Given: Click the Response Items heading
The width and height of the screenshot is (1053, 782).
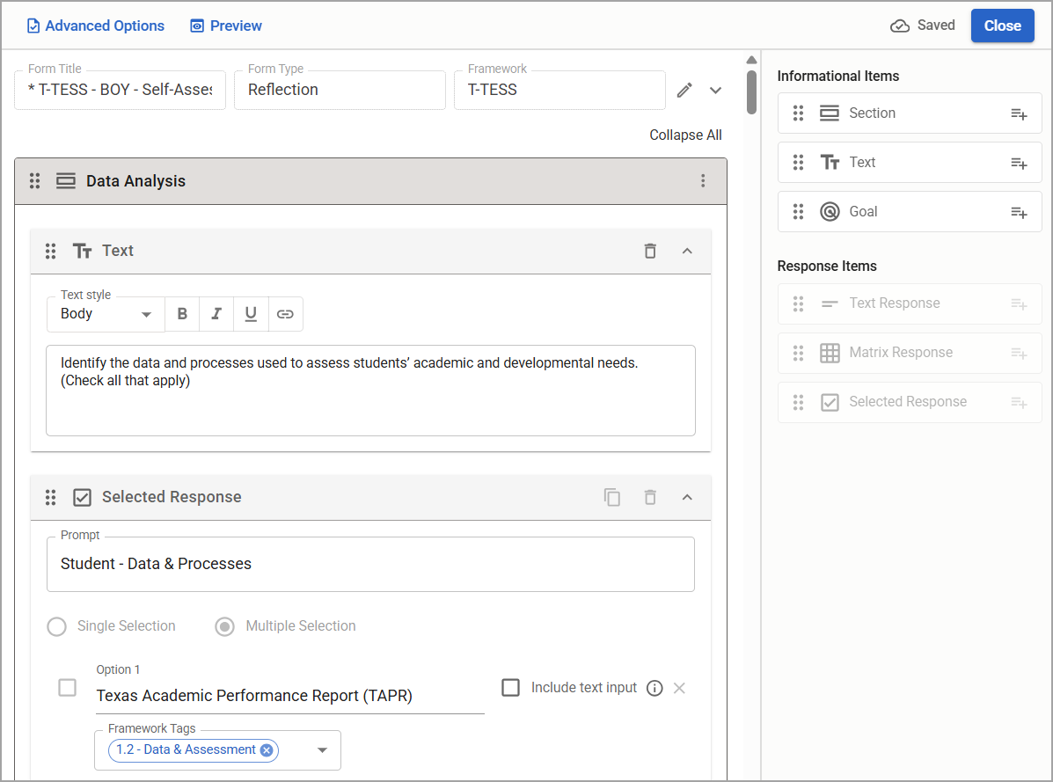Looking at the screenshot, I should pos(827,266).
